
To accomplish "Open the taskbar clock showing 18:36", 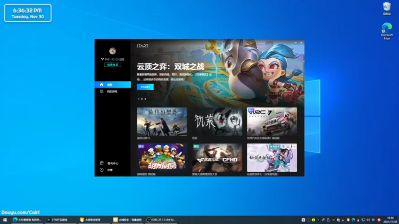I will point(390,220).
